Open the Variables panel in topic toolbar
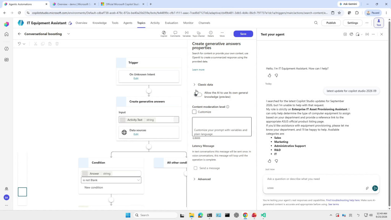The height and width of the screenshot is (220, 391). point(186,34)
